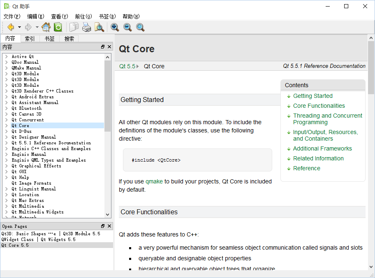This screenshot has height=278, width=375.
Task: Open the 书签(B) menu
Action: [107, 16]
